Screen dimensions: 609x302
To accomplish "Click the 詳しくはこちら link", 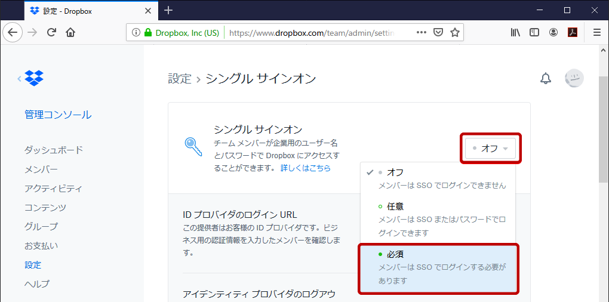I will (x=306, y=168).
